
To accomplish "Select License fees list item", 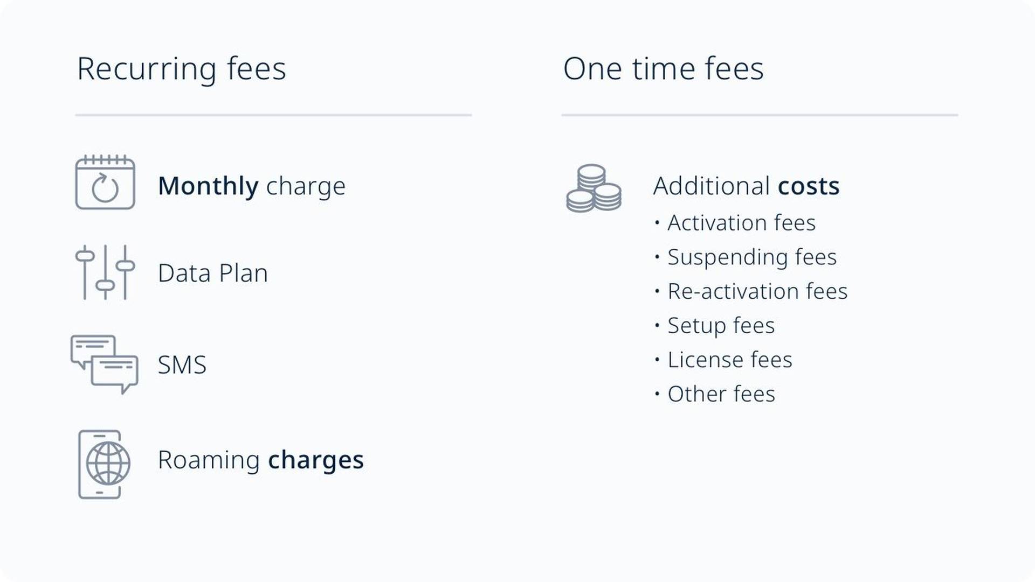I will coord(723,360).
